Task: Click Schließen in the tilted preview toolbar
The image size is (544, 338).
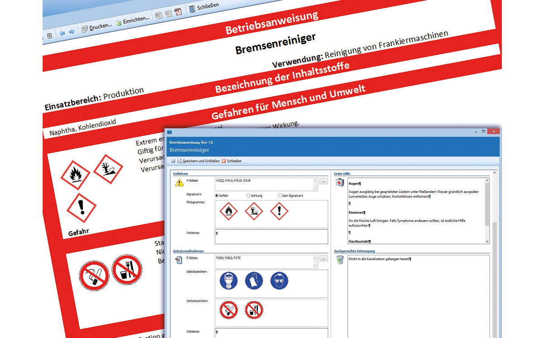Action: [x=204, y=7]
